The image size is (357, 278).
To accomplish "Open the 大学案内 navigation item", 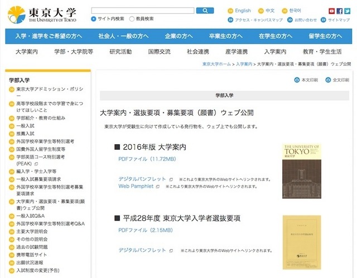I will tap(27, 52).
